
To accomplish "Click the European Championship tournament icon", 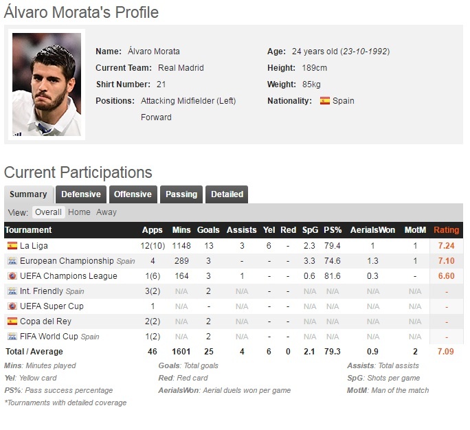I will [x=12, y=261].
